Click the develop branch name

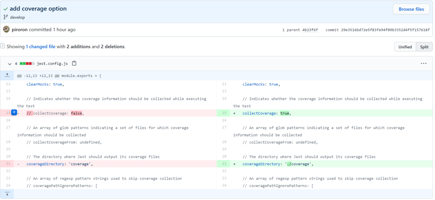coord(17,17)
